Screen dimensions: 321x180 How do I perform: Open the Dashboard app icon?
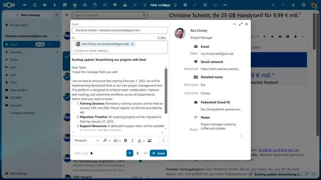[24, 5]
